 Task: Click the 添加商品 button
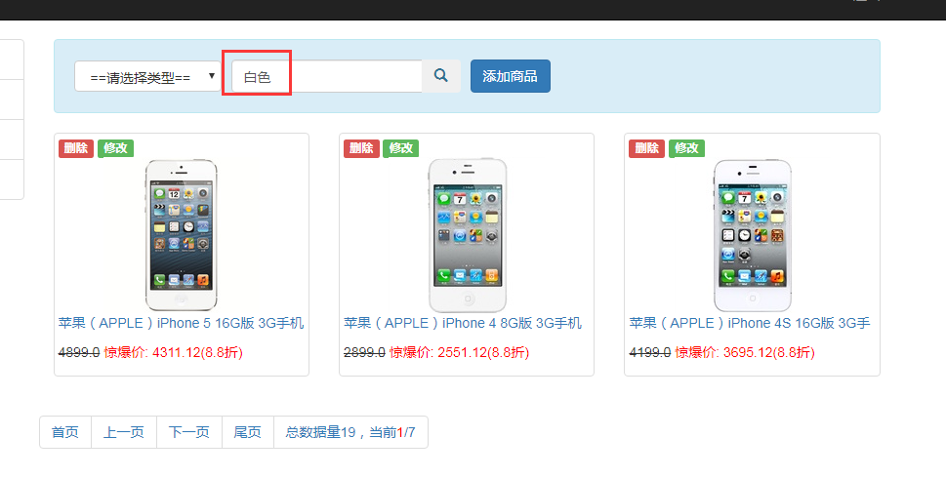(510, 76)
